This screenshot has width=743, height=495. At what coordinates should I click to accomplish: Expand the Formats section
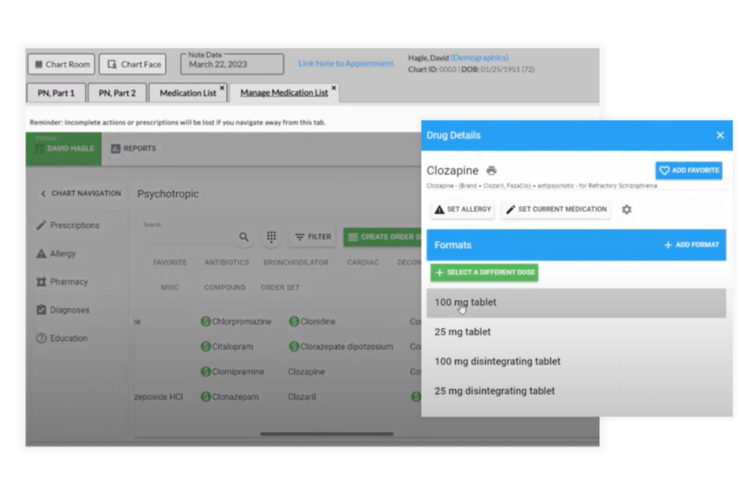(453, 245)
